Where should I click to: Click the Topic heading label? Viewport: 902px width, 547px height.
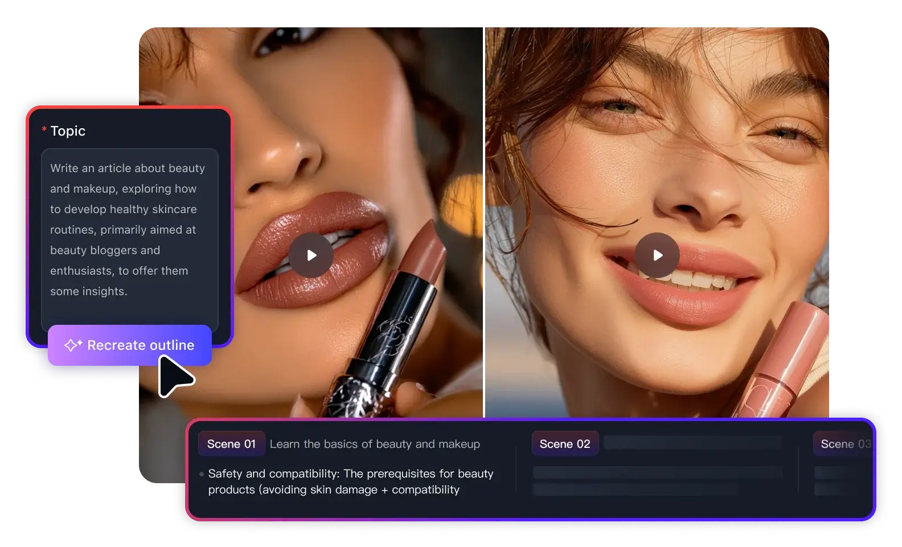(x=68, y=131)
